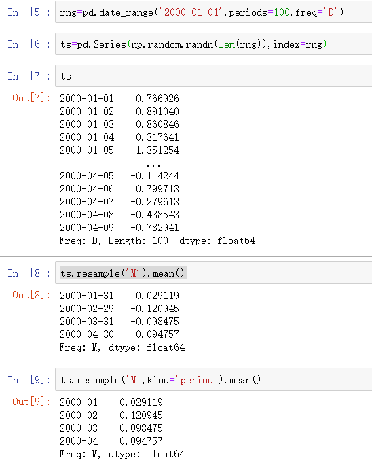Click the Out[8] output prompt

click(31, 295)
